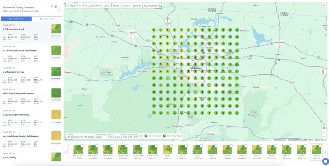Image resolution: width=329 pixels, height=166 pixels.
Task: Expand business details with the right chevron
Action: (x=59, y=10)
